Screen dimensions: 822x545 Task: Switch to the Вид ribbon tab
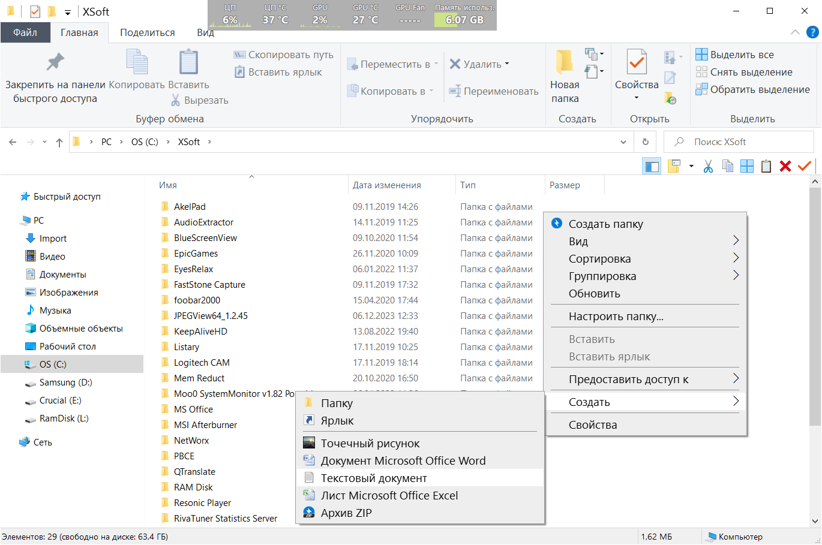[x=205, y=32]
